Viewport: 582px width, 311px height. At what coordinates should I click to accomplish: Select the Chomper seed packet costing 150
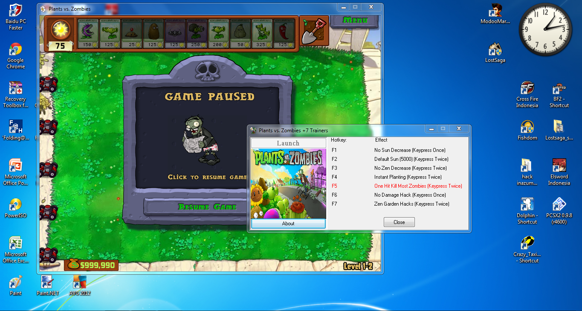point(88,33)
